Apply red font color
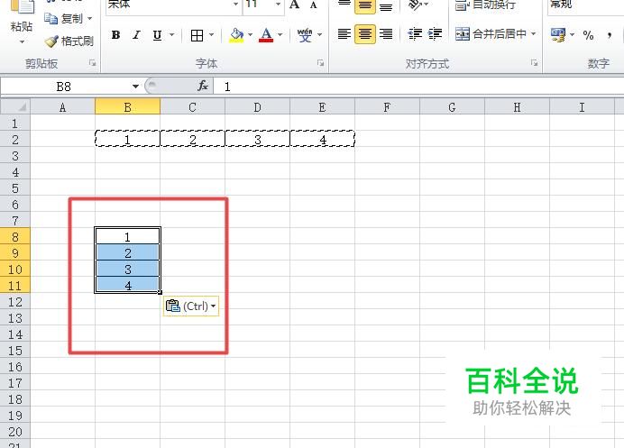Screen dimensions: 624x448 click(x=266, y=35)
